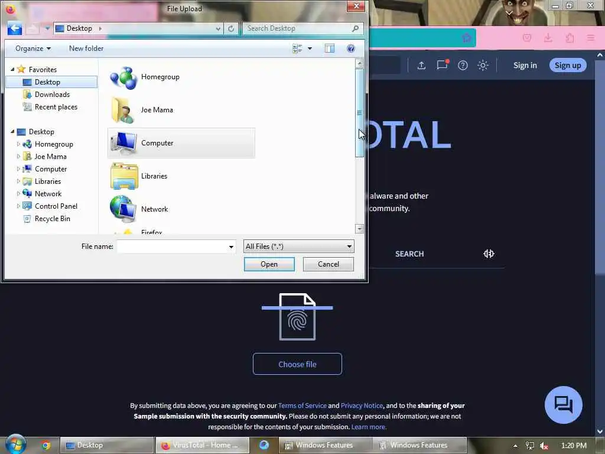Expand Computer in navigation tree
This screenshot has width=605, height=454.
point(18,168)
